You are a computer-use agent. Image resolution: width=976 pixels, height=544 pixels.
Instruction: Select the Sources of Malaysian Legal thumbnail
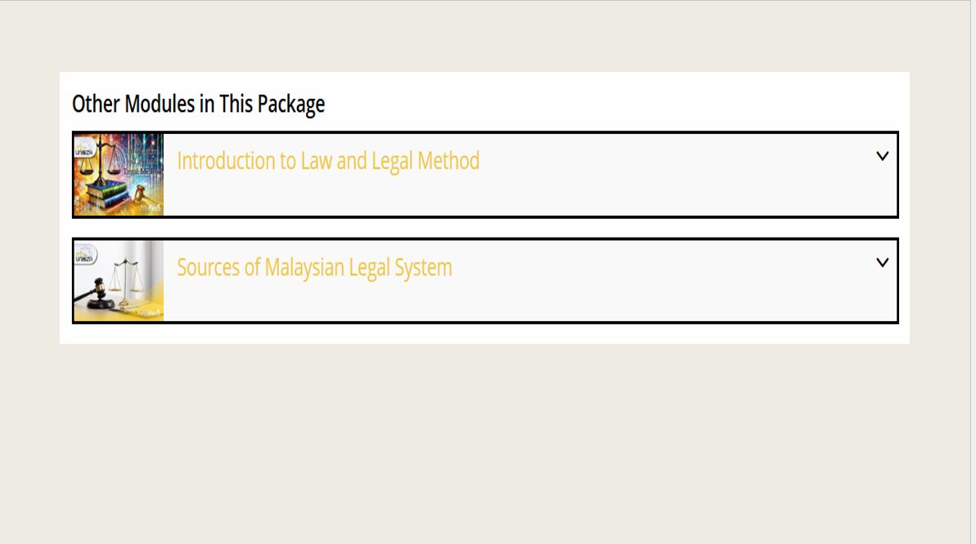119,280
